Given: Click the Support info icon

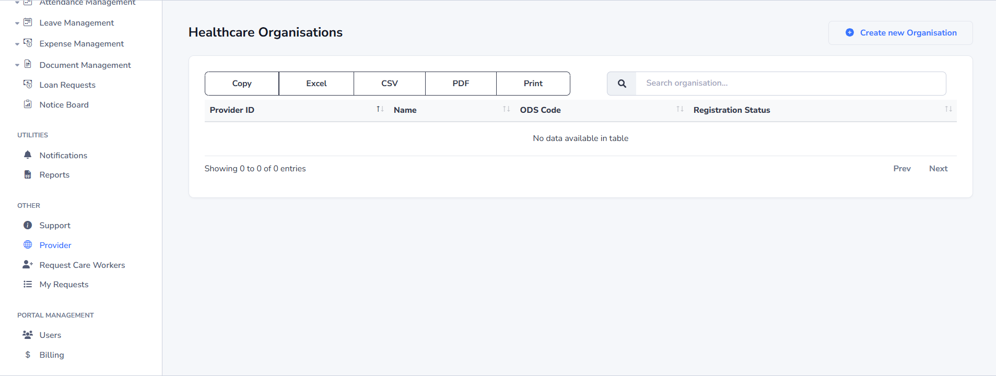Looking at the screenshot, I should (28, 225).
